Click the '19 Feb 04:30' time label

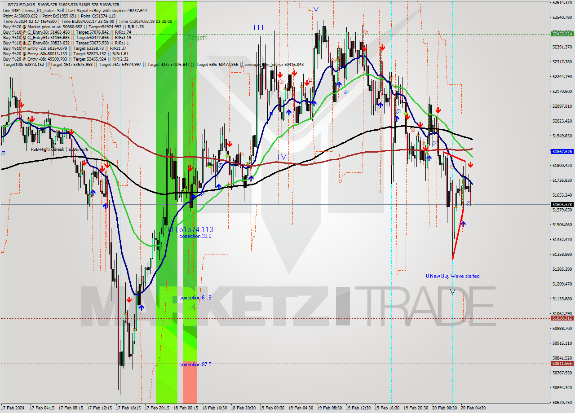(301, 408)
